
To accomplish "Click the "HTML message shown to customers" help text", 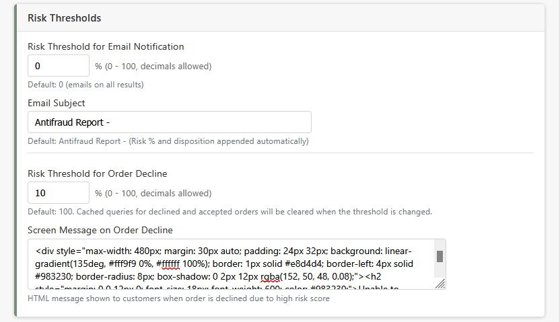I will click(178, 298).
